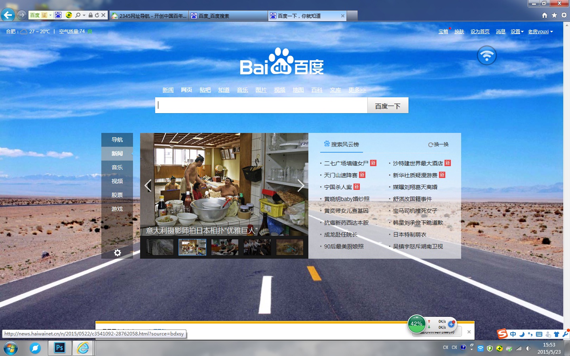Toggle Sogou 中 Chinese/English input mode
Viewport: 570px width, 356px height.
click(x=513, y=334)
